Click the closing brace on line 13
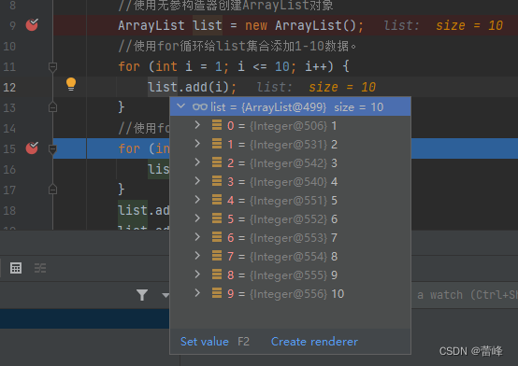 click(122, 107)
